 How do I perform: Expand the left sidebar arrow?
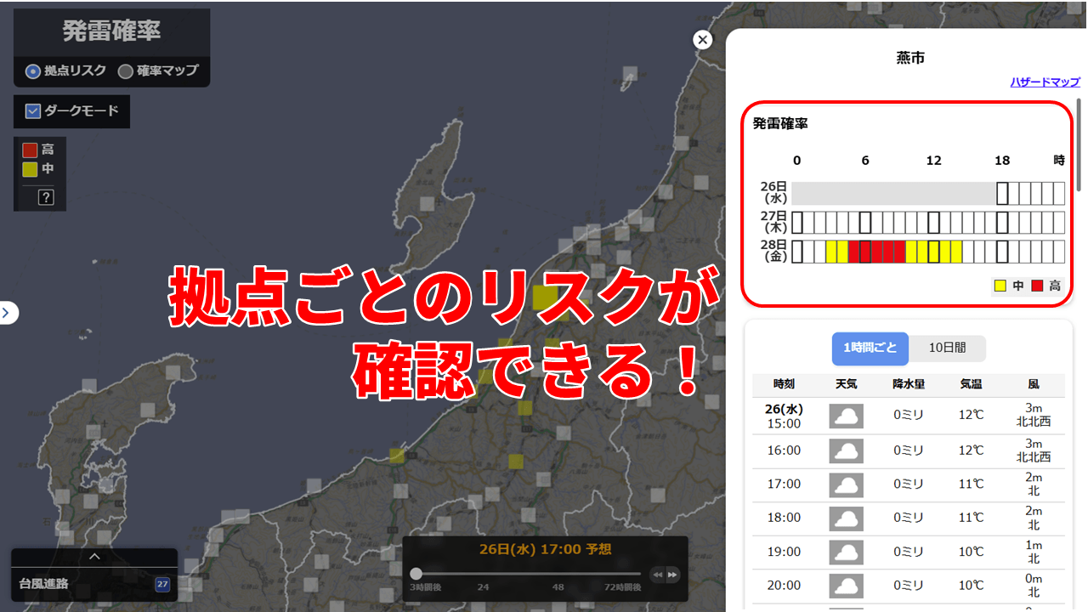pyautogui.click(x=7, y=313)
